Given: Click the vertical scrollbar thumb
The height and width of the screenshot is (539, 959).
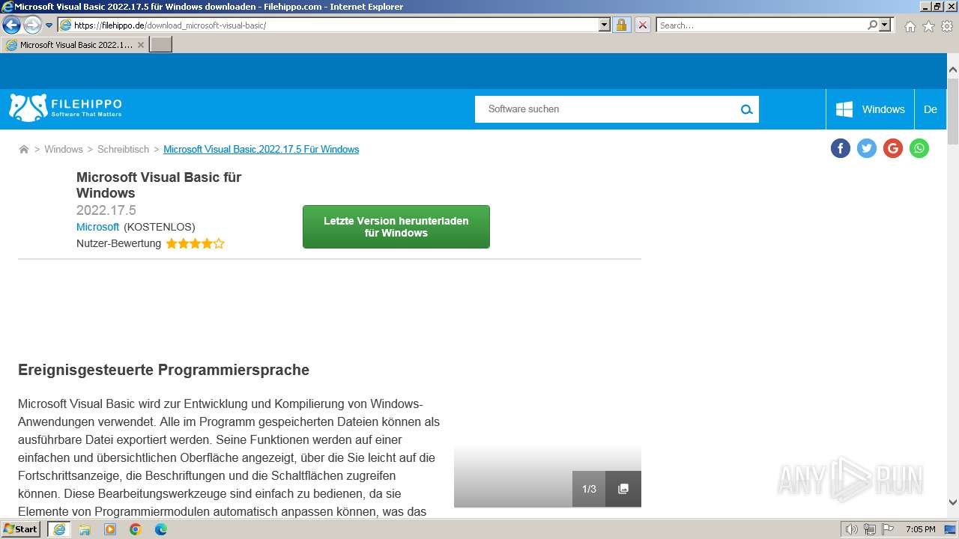Looking at the screenshot, I should 953,111.
